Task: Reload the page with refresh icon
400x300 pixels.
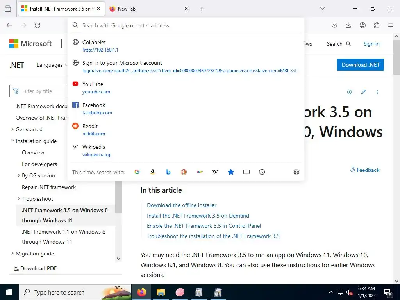Action: click(37, 25)
